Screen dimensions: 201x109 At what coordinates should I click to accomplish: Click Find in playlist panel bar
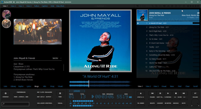coord(179,86)
